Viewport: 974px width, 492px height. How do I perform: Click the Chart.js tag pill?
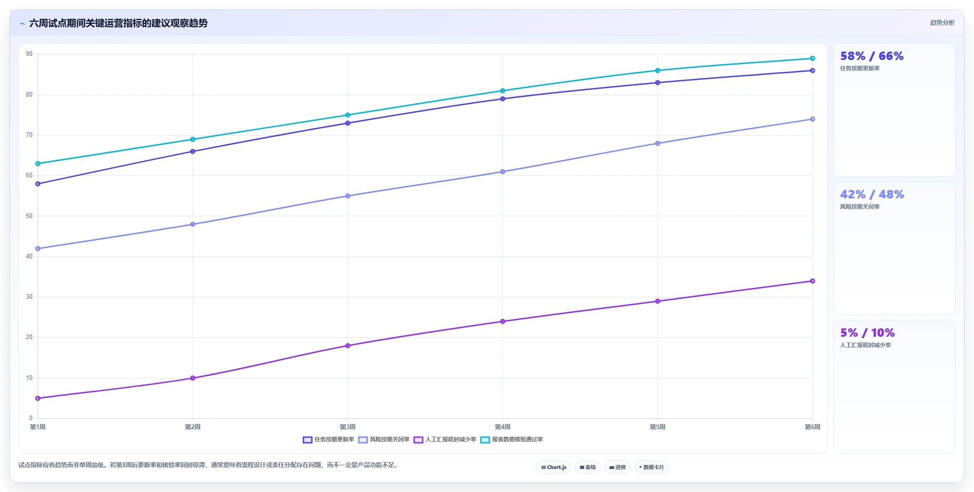coord(554,467)
